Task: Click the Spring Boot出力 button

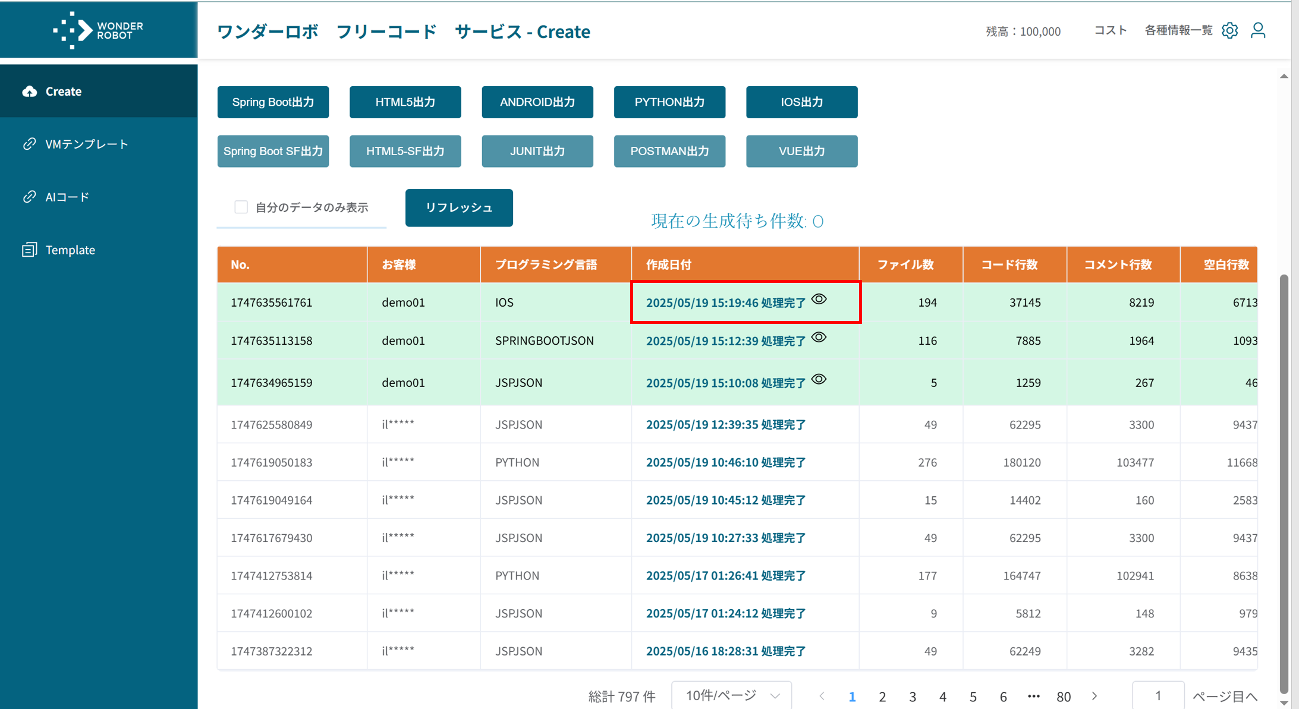Action: pos(273,102)
